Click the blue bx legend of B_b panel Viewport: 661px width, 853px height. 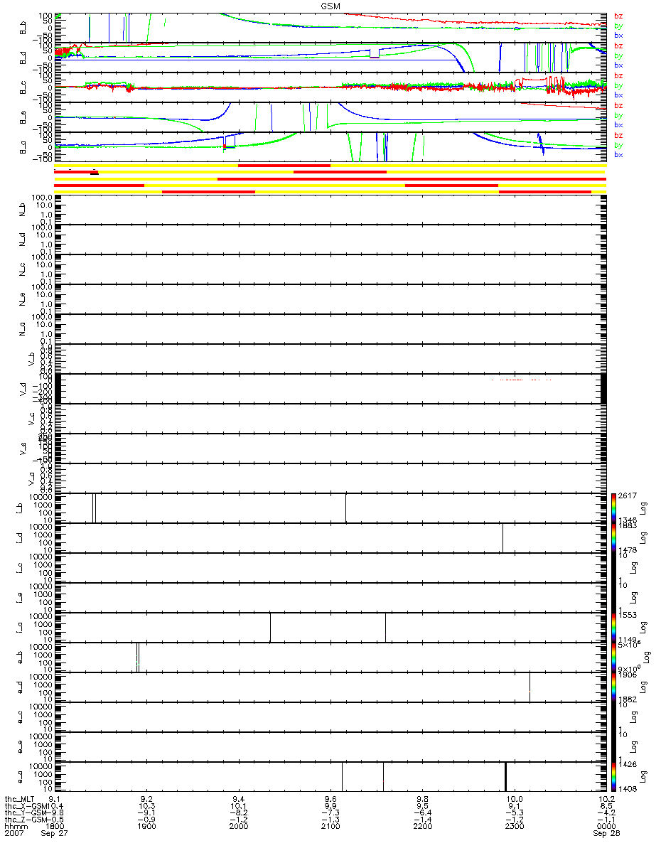tap(618, 35)
